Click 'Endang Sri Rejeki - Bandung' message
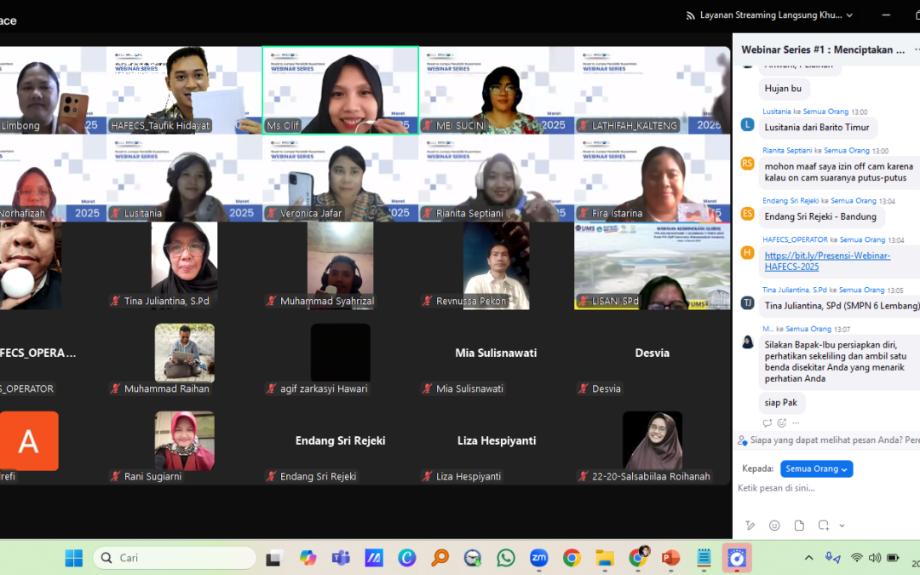Screen dimensions: 920x575 821,216
